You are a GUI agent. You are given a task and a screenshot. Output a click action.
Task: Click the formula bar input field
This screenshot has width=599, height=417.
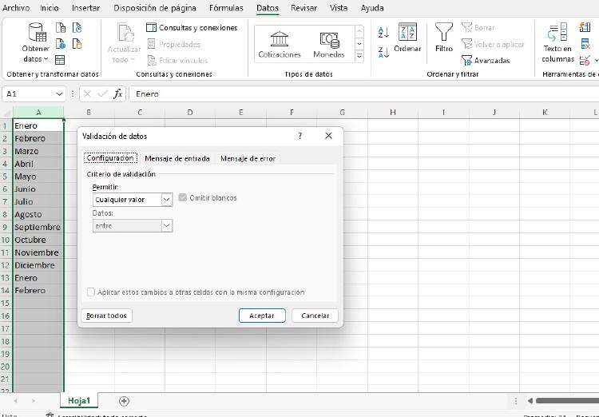[x=359, y=94]
